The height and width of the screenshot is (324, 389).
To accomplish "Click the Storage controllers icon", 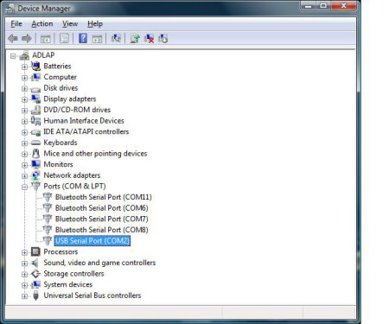I will coord(35,274).
